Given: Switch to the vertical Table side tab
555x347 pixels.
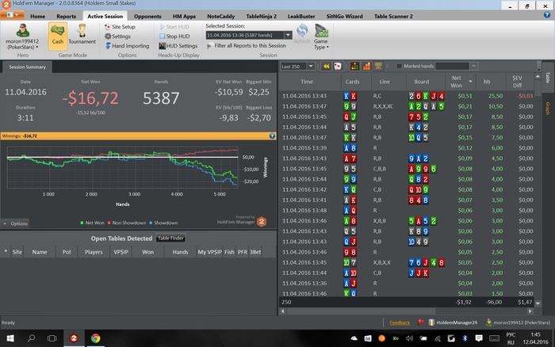Looking at the screenshot, I should [x=548, y=78].
